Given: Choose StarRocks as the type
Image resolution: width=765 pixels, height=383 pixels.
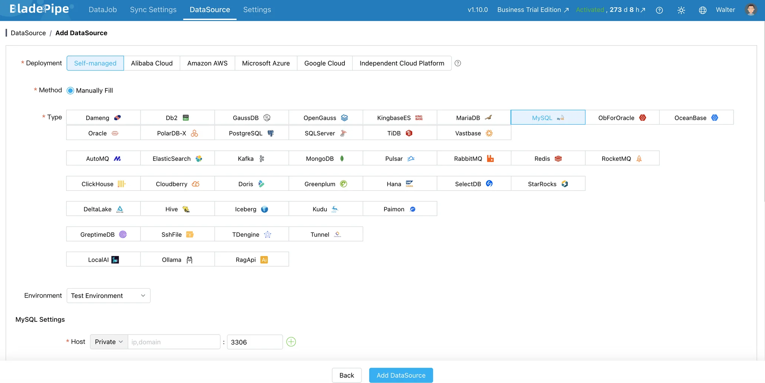Looking at the screenshot, I should pos(548,184).
